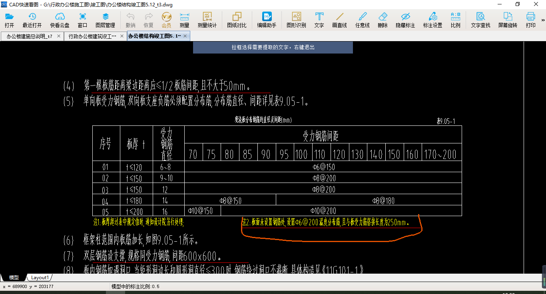Click coordinate readout x = 689900

tap(28, 286)
